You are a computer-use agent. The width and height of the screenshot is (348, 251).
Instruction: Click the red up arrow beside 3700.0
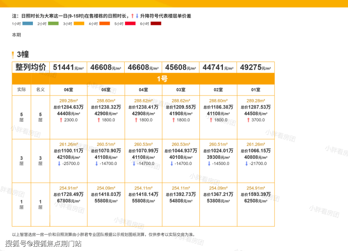248,120
